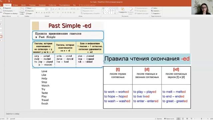
Task: Clear all formatting with the eraser icon
Action: click(x=59, y=9)
